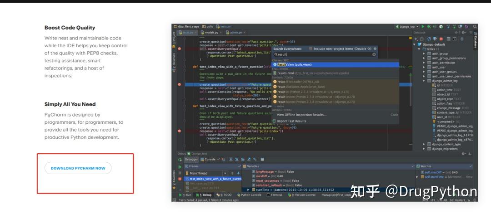Switch to the admin.py editor tab
The height and width of the screenshot is (214, 491).
click(235, 33)
